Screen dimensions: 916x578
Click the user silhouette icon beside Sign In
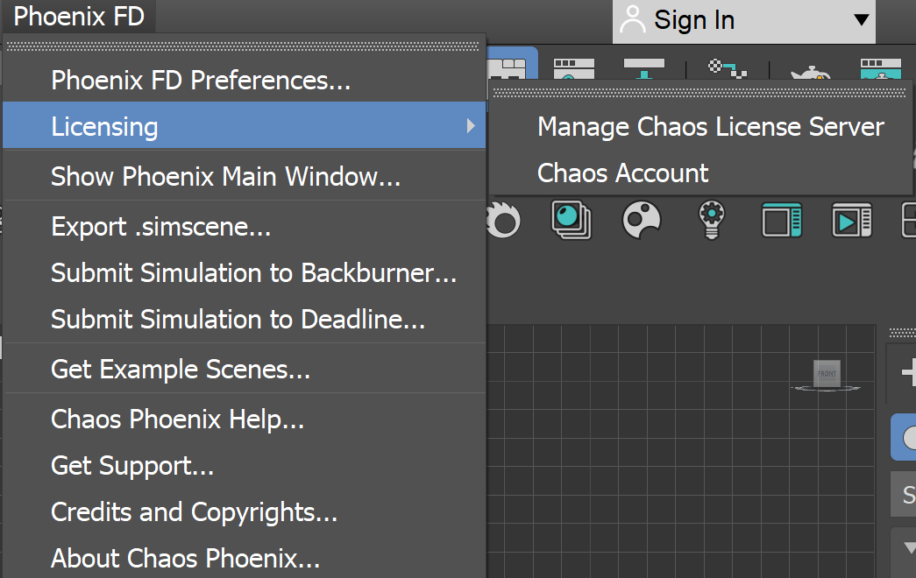click(632, 20)
